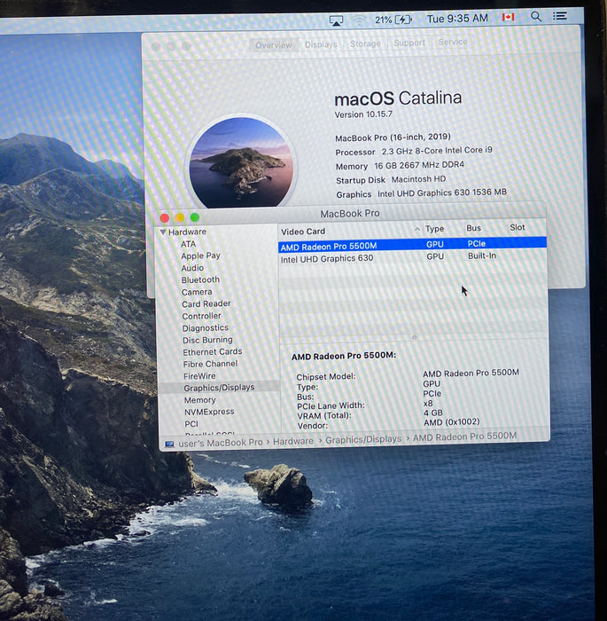Image resolution: width=607 pixels, height=621 pixels.
Task: Select FireWire in the sidebar
Action: pyautogui.click(x=199, y=376)
